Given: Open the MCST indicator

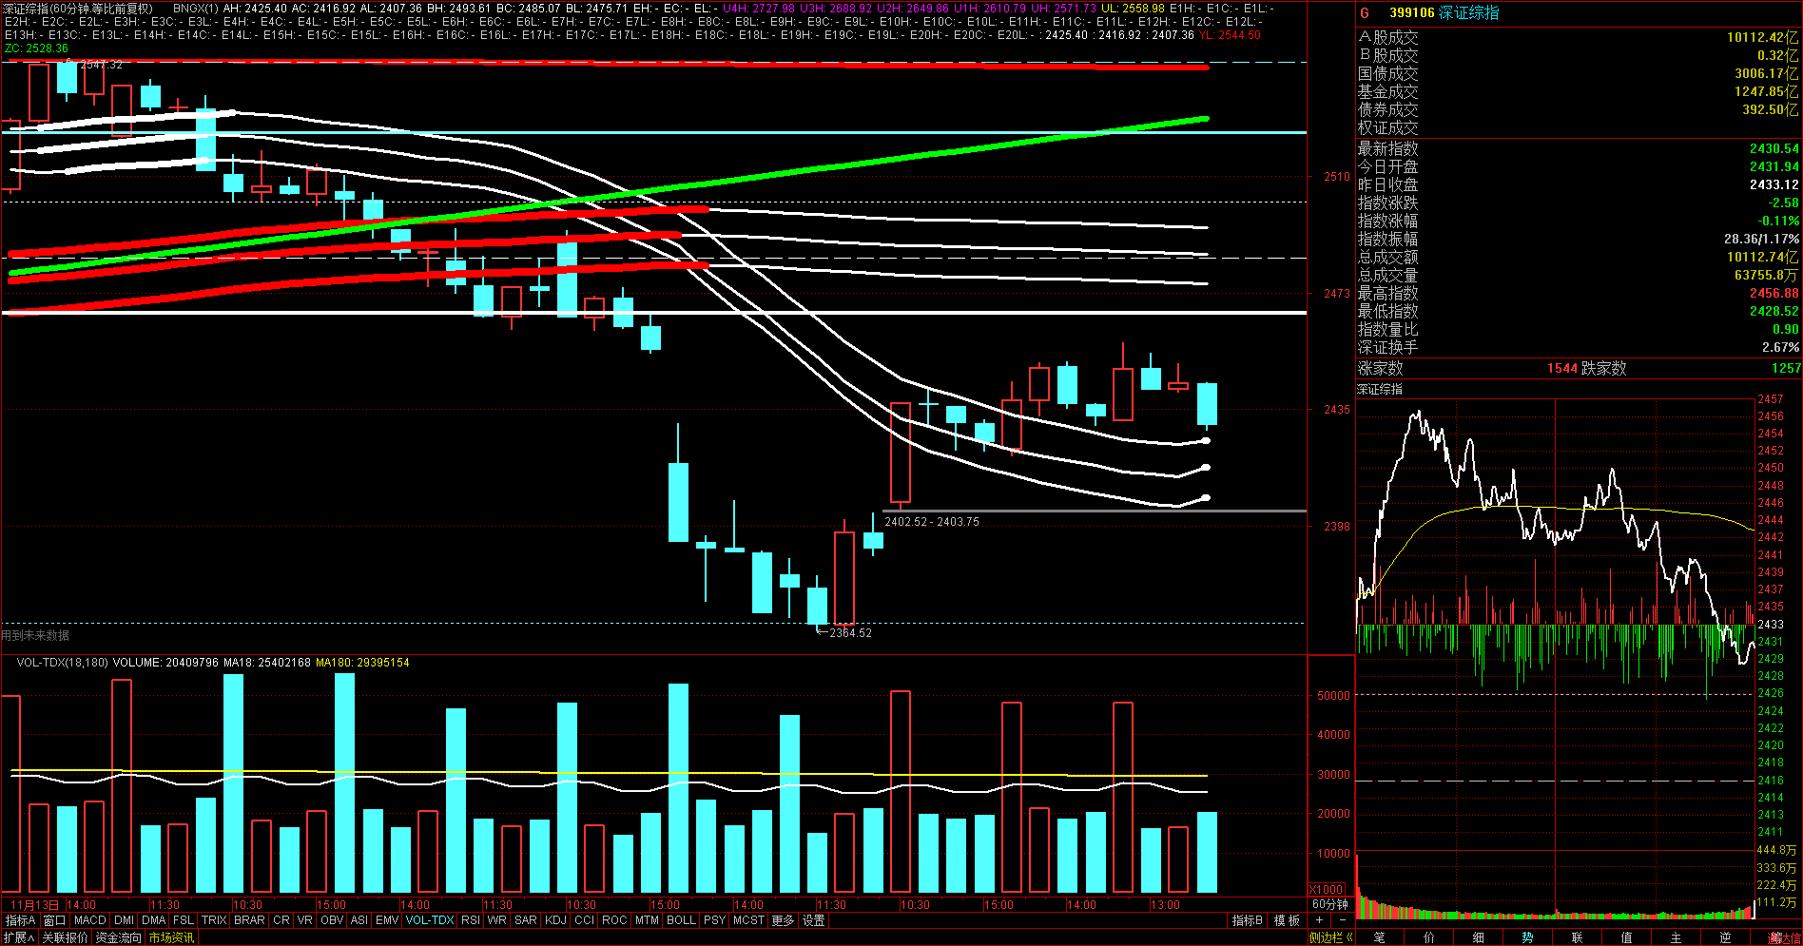Looking at the screenshot, I should [x=748, y=920].
